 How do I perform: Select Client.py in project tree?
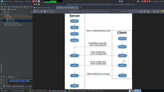click(11, 19)
